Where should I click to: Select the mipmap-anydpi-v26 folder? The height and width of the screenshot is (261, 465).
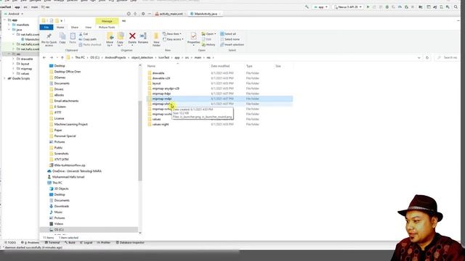coord(166,88)
